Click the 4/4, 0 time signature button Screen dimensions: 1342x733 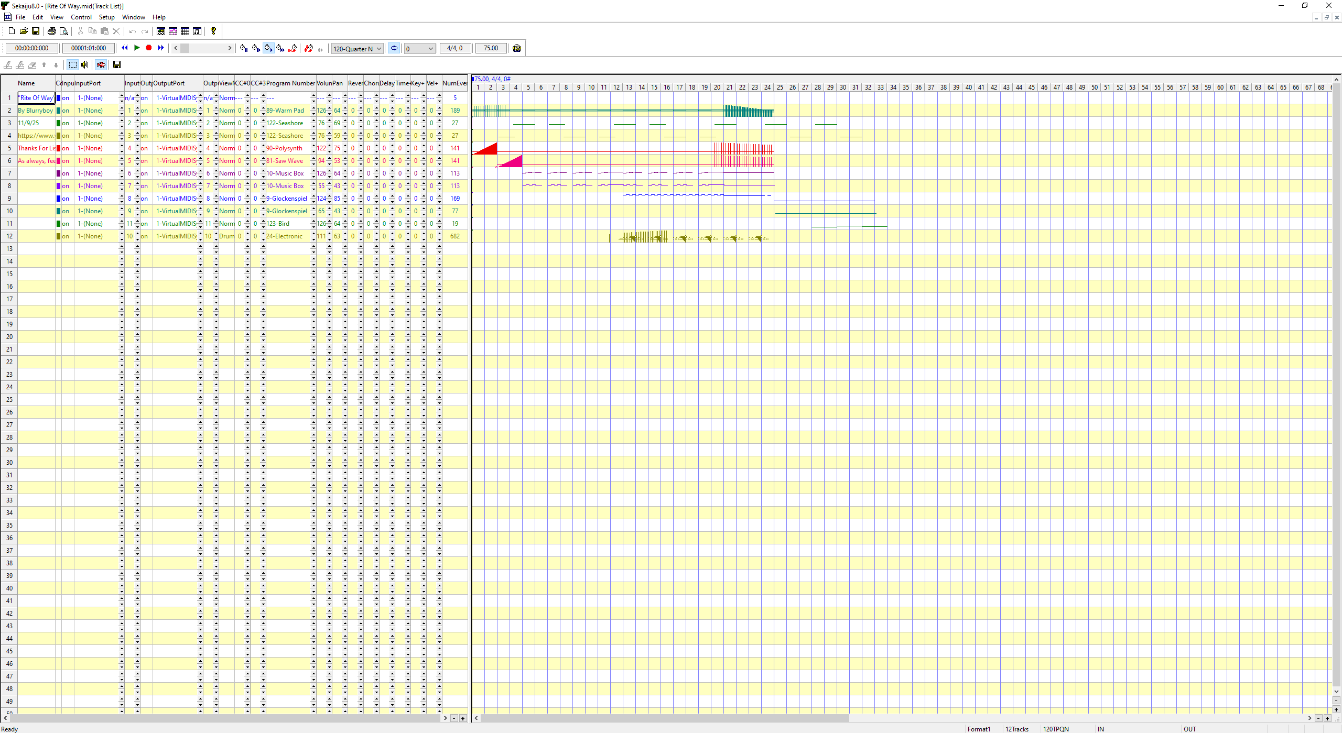(x=454, y=48)
